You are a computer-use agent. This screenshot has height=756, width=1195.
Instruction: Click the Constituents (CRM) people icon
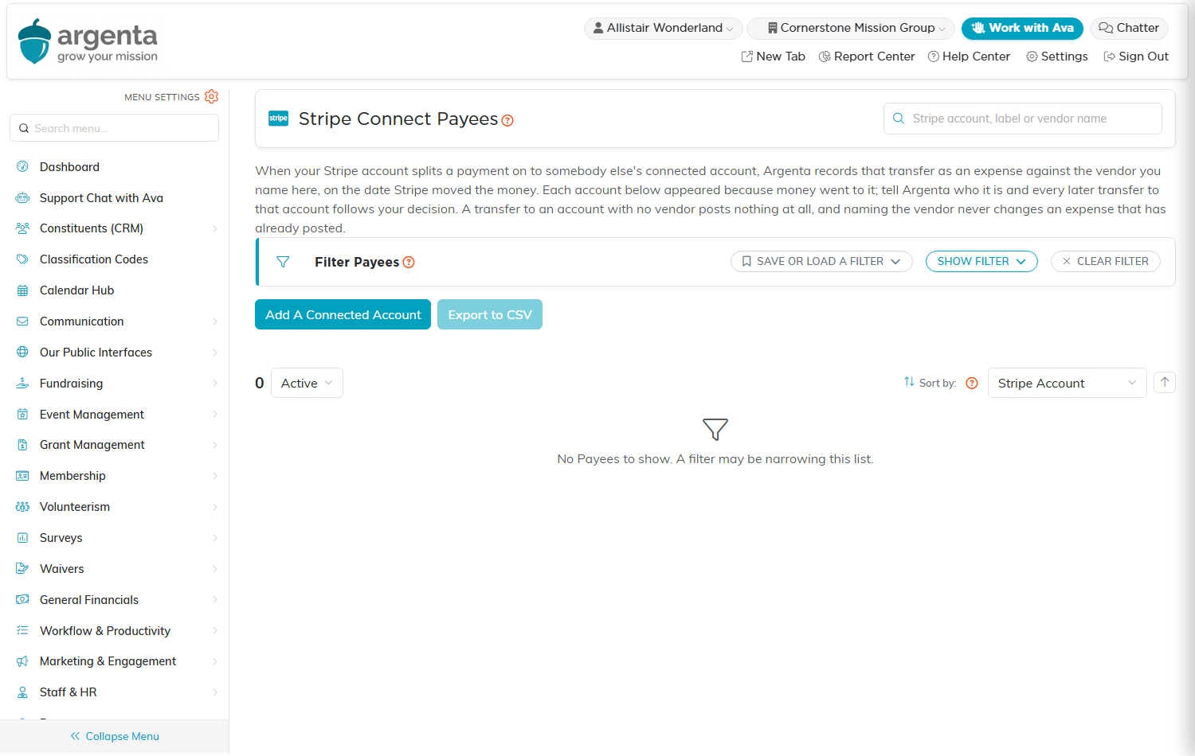coord(22,228)
